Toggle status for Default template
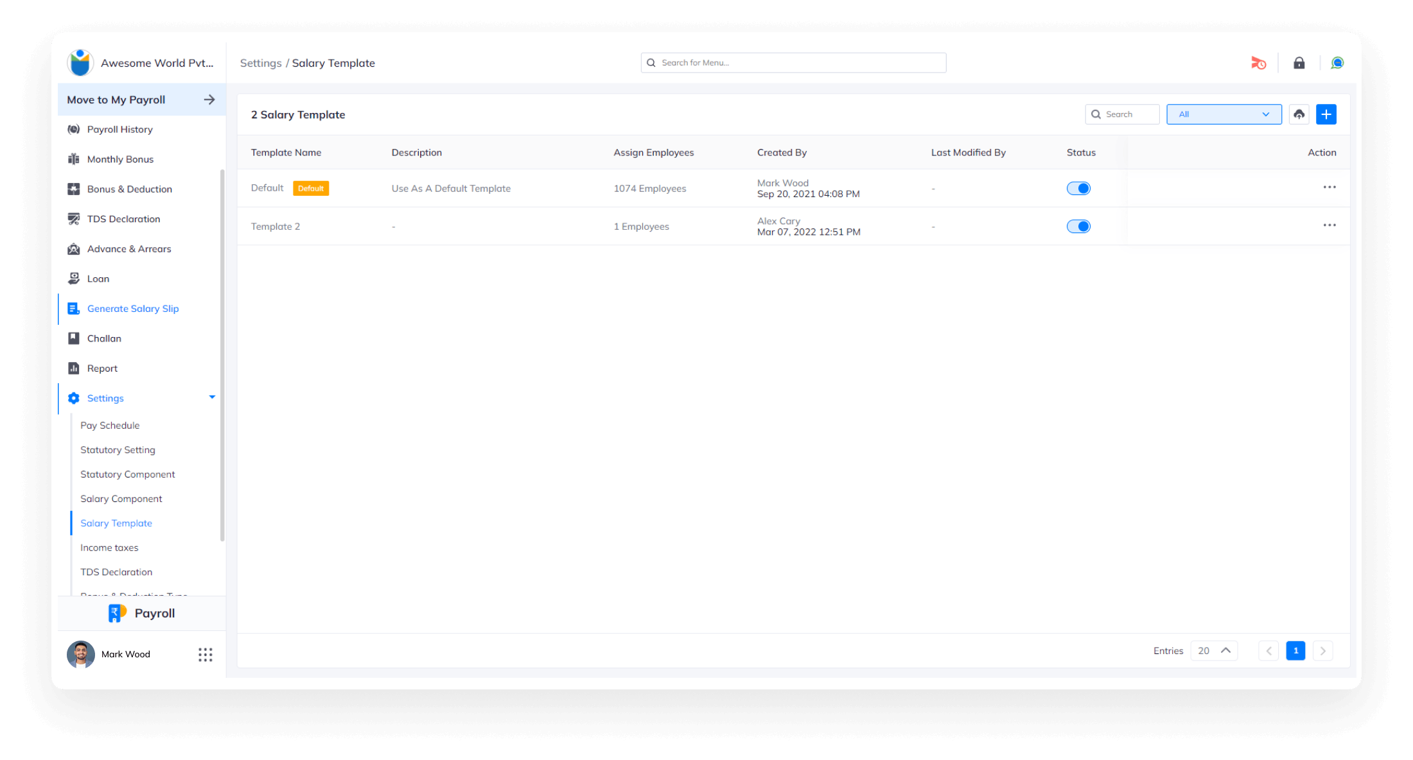The height and width of the screenshot is (760, 1413). [1079, 188]
